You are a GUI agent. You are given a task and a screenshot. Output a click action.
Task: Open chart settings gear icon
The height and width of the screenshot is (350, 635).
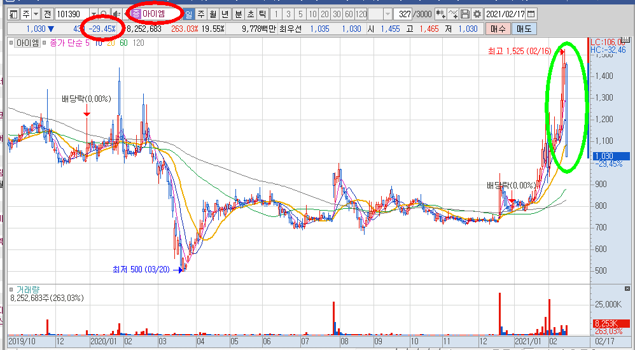point(477,13)
